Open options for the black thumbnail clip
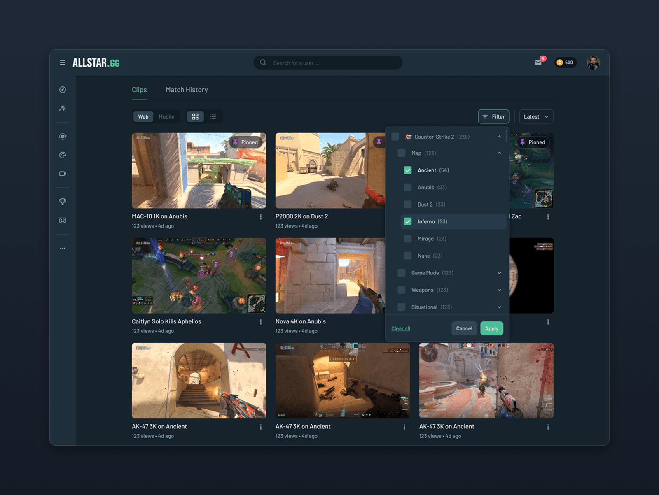 tap(548, 322)
